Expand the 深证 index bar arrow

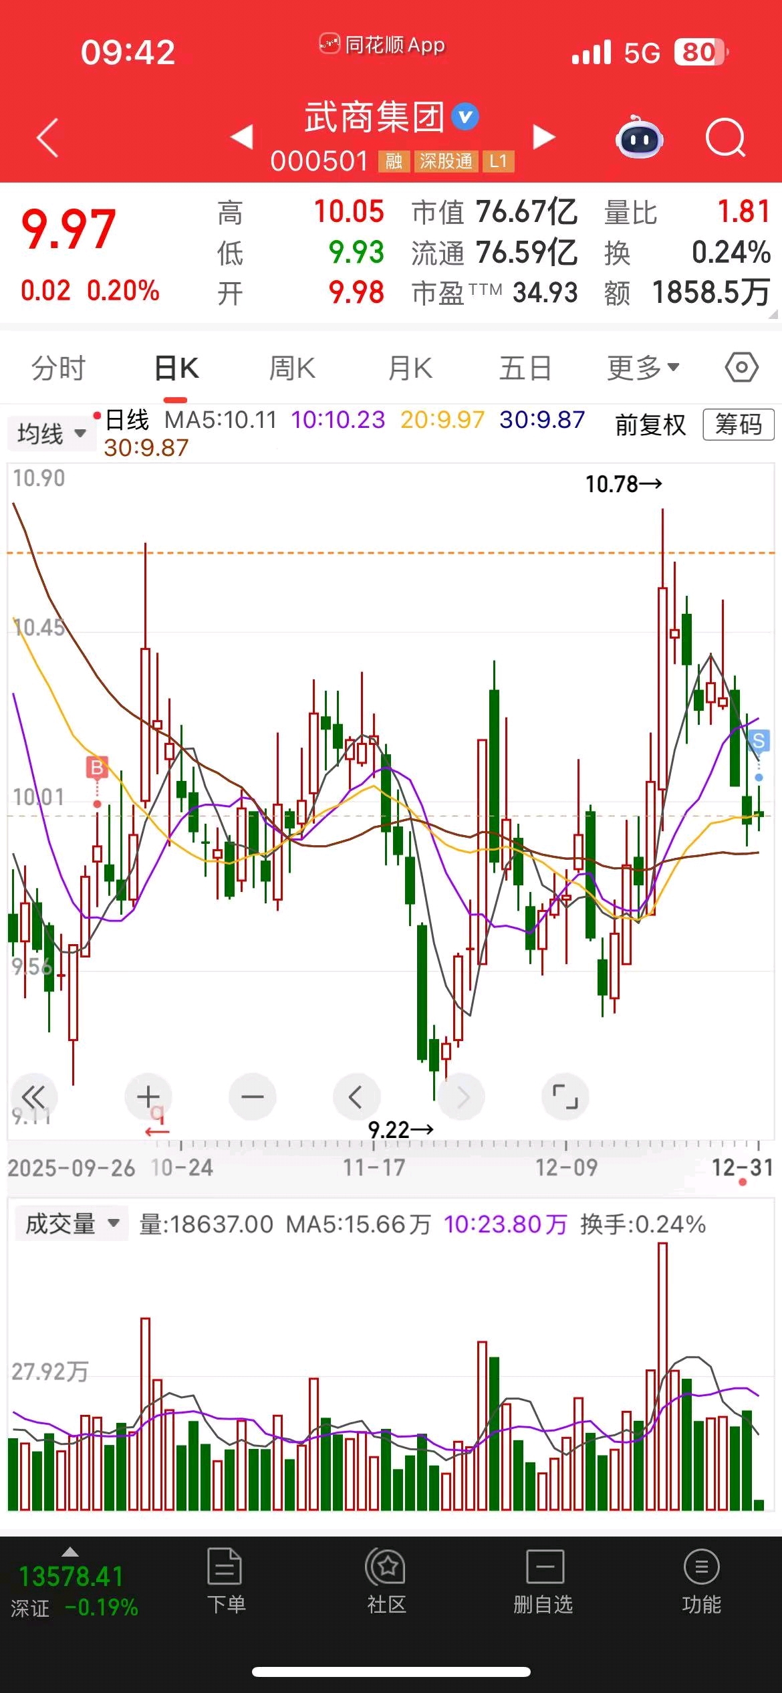coord(70,1553)
